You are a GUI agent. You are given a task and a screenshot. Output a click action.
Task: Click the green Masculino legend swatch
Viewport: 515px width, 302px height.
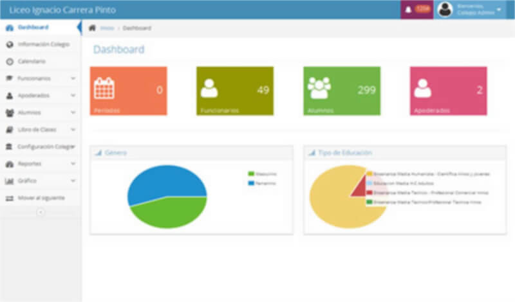click(251, 173)
